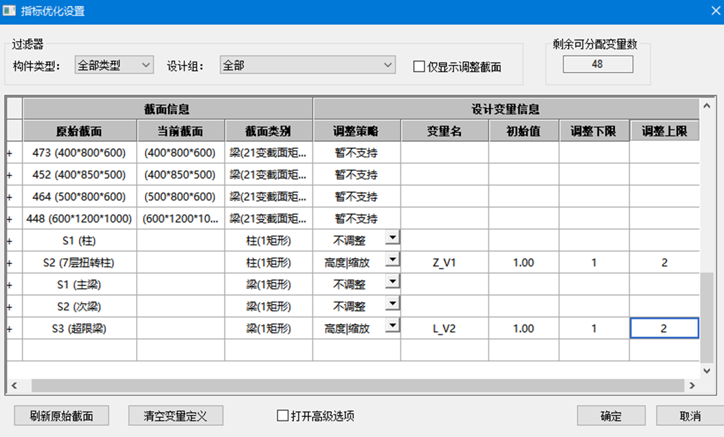Expand the S2 (次梁) row

pos(10,305)
